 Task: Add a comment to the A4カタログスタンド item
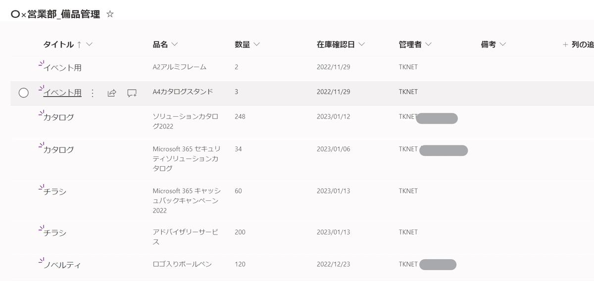(x=132, y=93)
